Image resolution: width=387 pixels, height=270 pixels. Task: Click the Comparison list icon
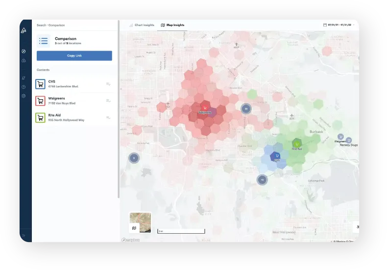pyautogui.click(x=44, y=41)
